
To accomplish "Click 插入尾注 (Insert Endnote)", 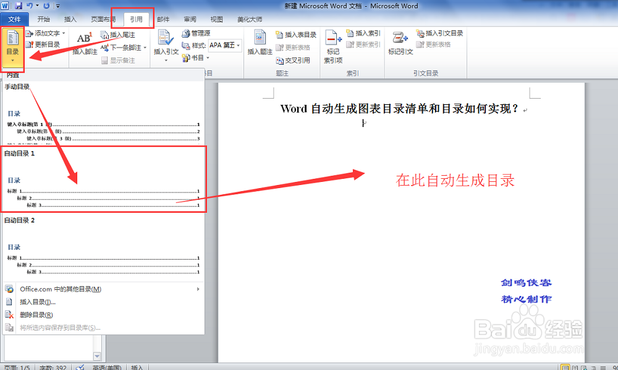I will (118, 35).
